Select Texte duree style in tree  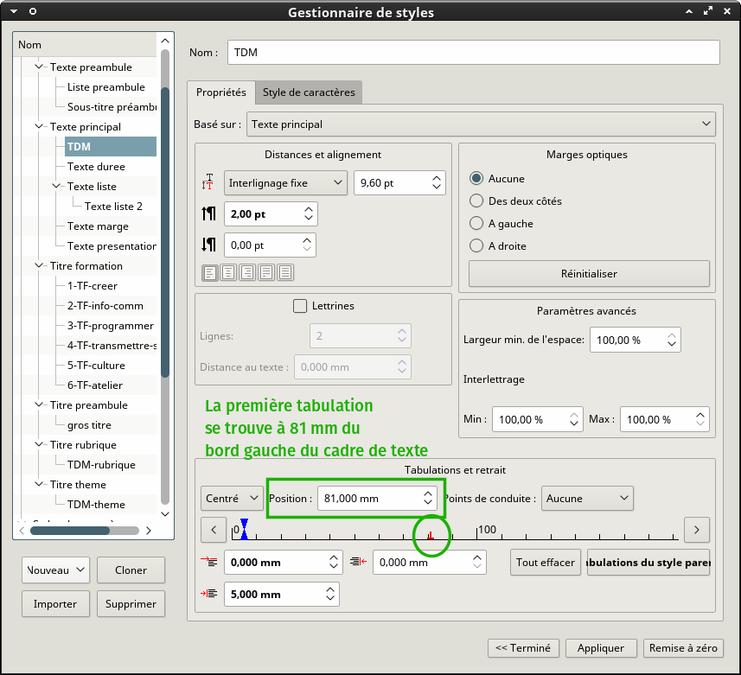[96, 167]
